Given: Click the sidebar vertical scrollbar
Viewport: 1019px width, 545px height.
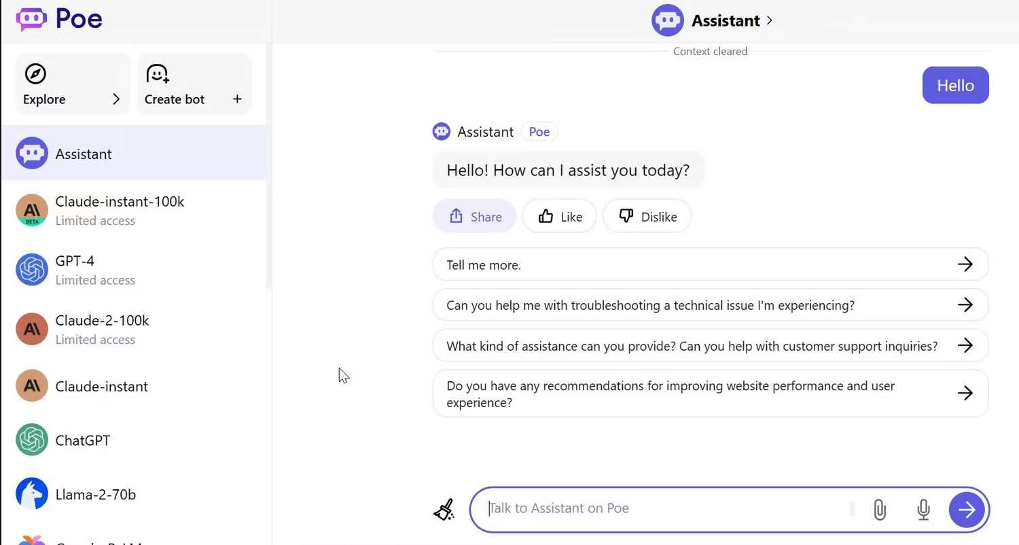Looking at the screenshot, I should (x=269, y=166).
